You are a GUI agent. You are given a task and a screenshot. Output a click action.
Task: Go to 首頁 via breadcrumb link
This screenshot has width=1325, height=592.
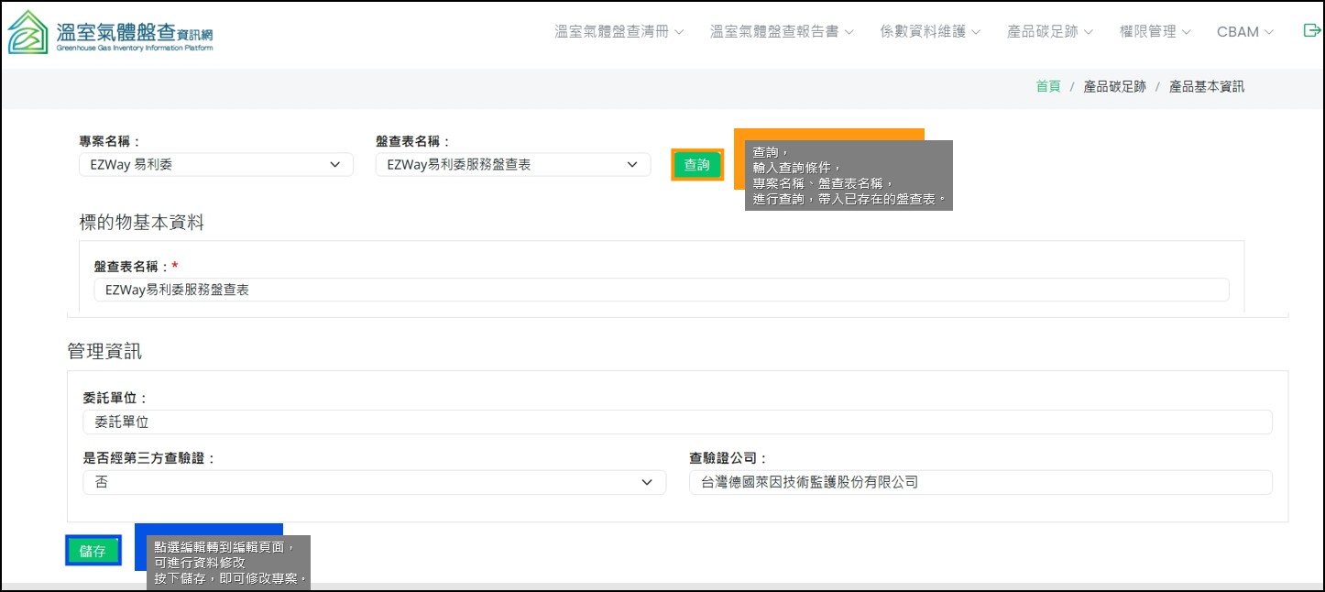(1047, 86)
